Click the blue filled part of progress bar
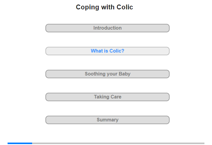 20,143
